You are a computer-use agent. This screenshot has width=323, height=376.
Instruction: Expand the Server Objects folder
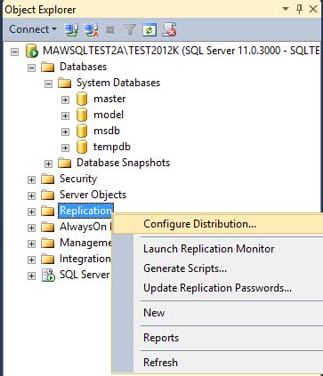point(31,196)
